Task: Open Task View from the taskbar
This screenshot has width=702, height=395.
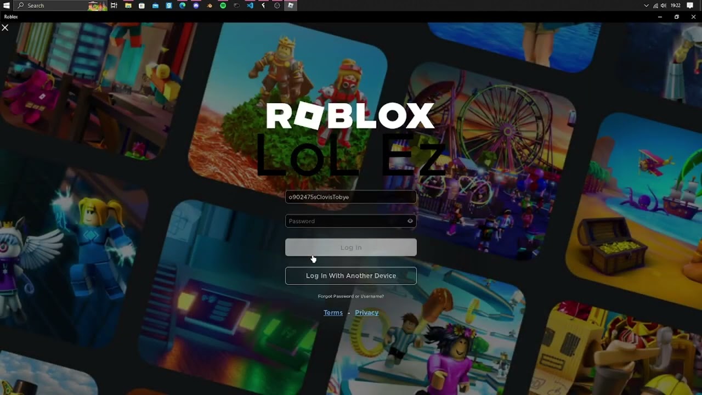Action: click(x=114, y=5)
